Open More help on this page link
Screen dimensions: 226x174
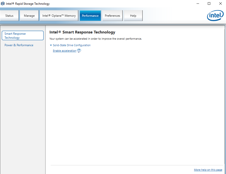(208, 170)
